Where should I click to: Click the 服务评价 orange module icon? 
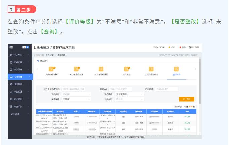click(x=176, y=69)
